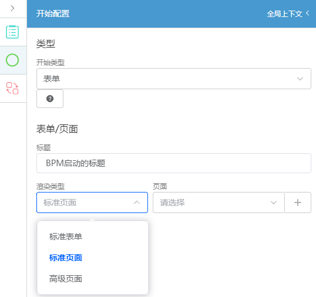The width and height of the screenshot is (316, 297).
Task: Click the 渲染类型 combo box 标准页面
Action: [x=92, y=203]
